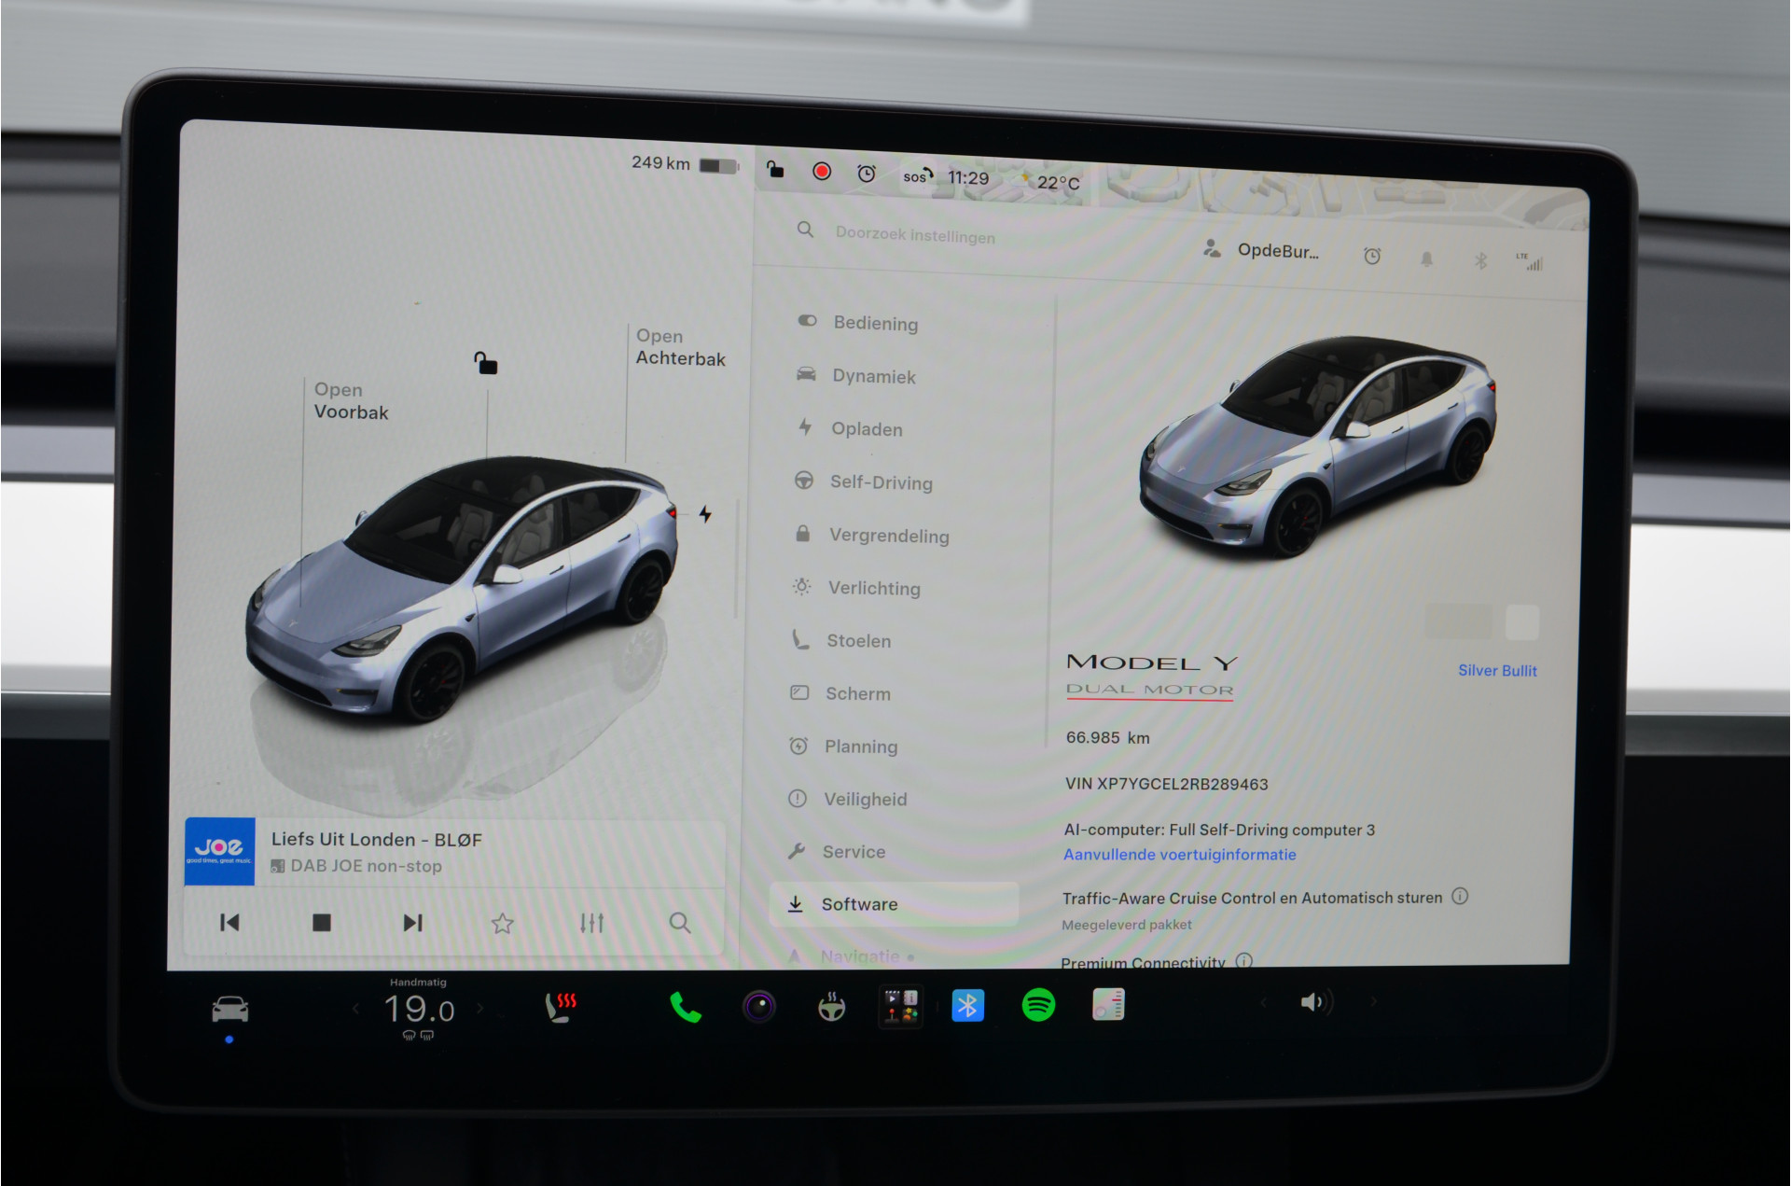Tap the Bluetooth icon in settings header
Screen dimensions: 1791x1186
click(1480, 261)
